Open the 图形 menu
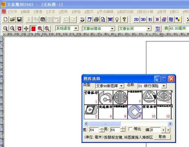Viewport: 189px width, 147px height. 63,12
